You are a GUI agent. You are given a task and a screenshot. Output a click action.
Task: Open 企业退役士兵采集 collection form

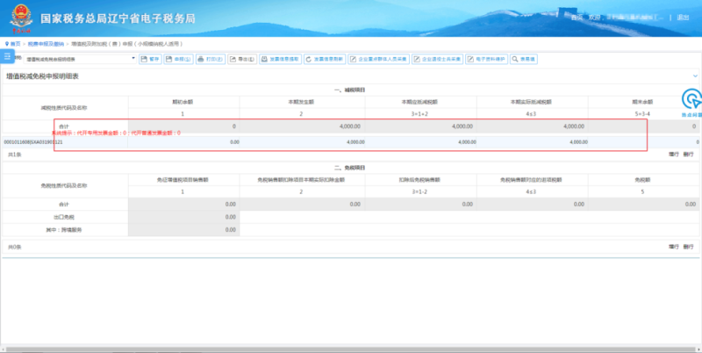(x=437, y=59)
